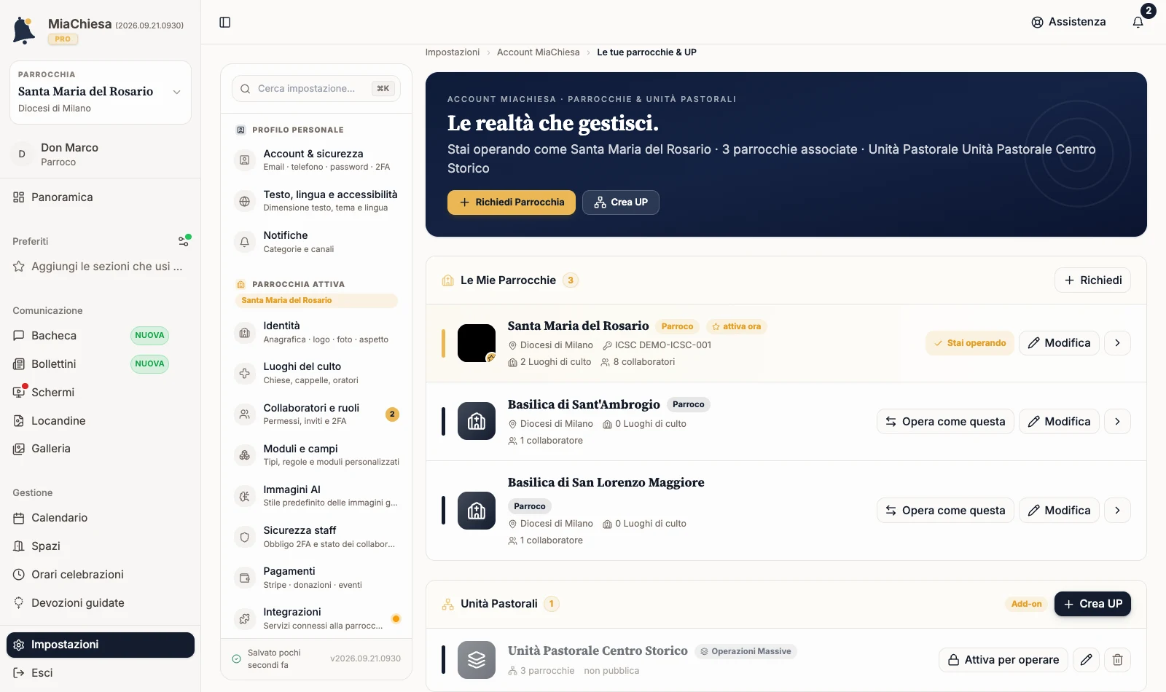
Task: Open Orari celebrazioni in the sidebar
Action: coord(101,575)
